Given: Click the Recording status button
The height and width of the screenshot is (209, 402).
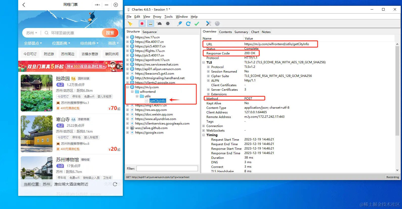Looking at the screenshot, I should click(x=393, y=177).
